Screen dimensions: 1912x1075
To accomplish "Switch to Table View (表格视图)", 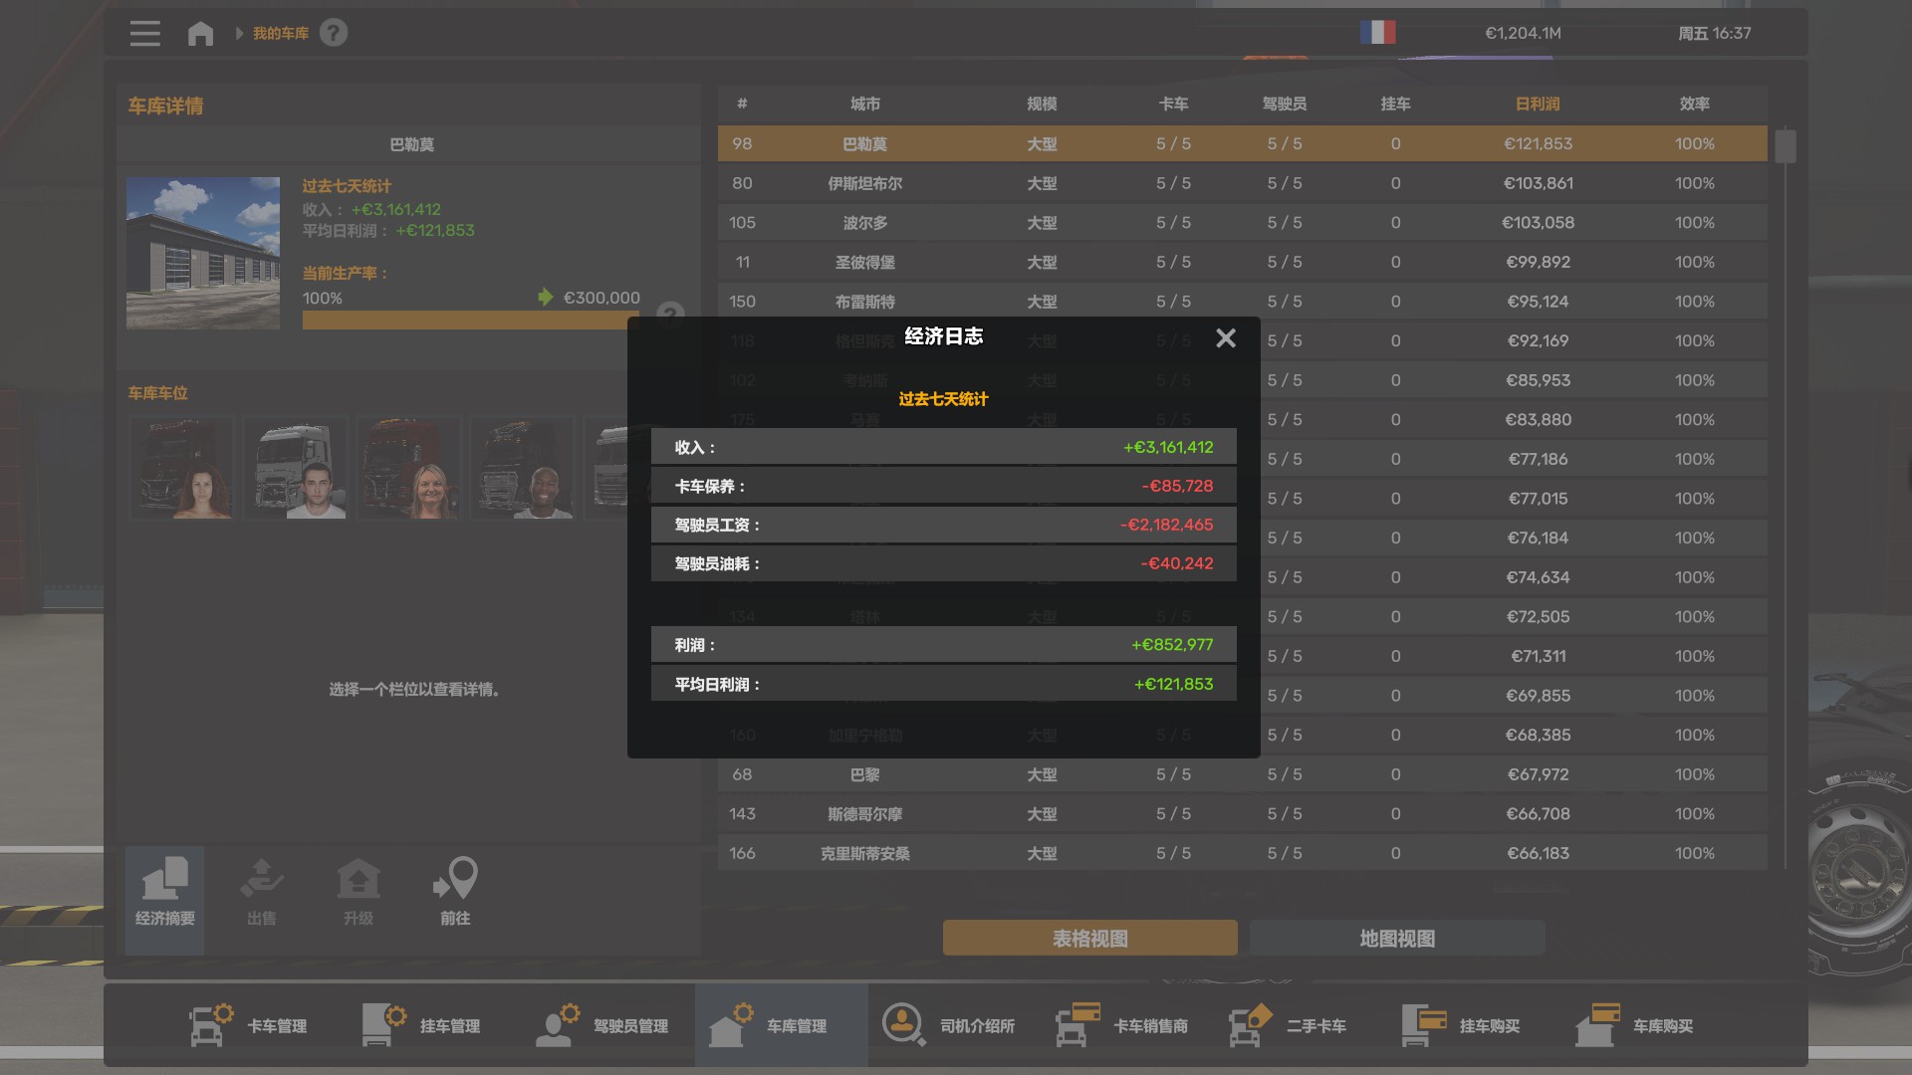I will pos(1089,938).
